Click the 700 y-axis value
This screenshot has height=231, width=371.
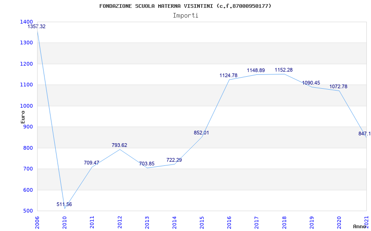point(28,169)
